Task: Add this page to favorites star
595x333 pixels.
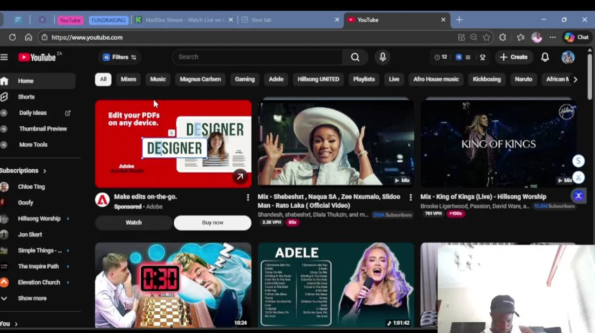Action: pos(486,37)
